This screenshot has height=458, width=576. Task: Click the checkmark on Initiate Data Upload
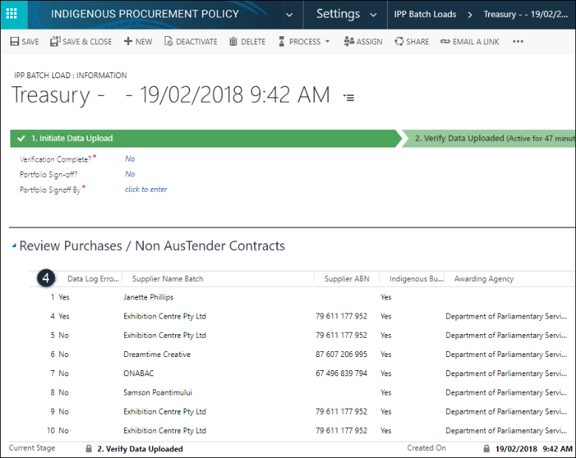click(x=21, y=139)
